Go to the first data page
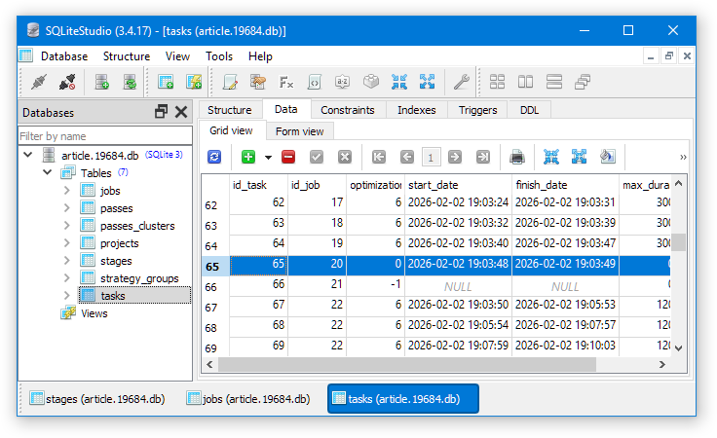Viewport: 717px width, 438px height. (x=379, y=157)
